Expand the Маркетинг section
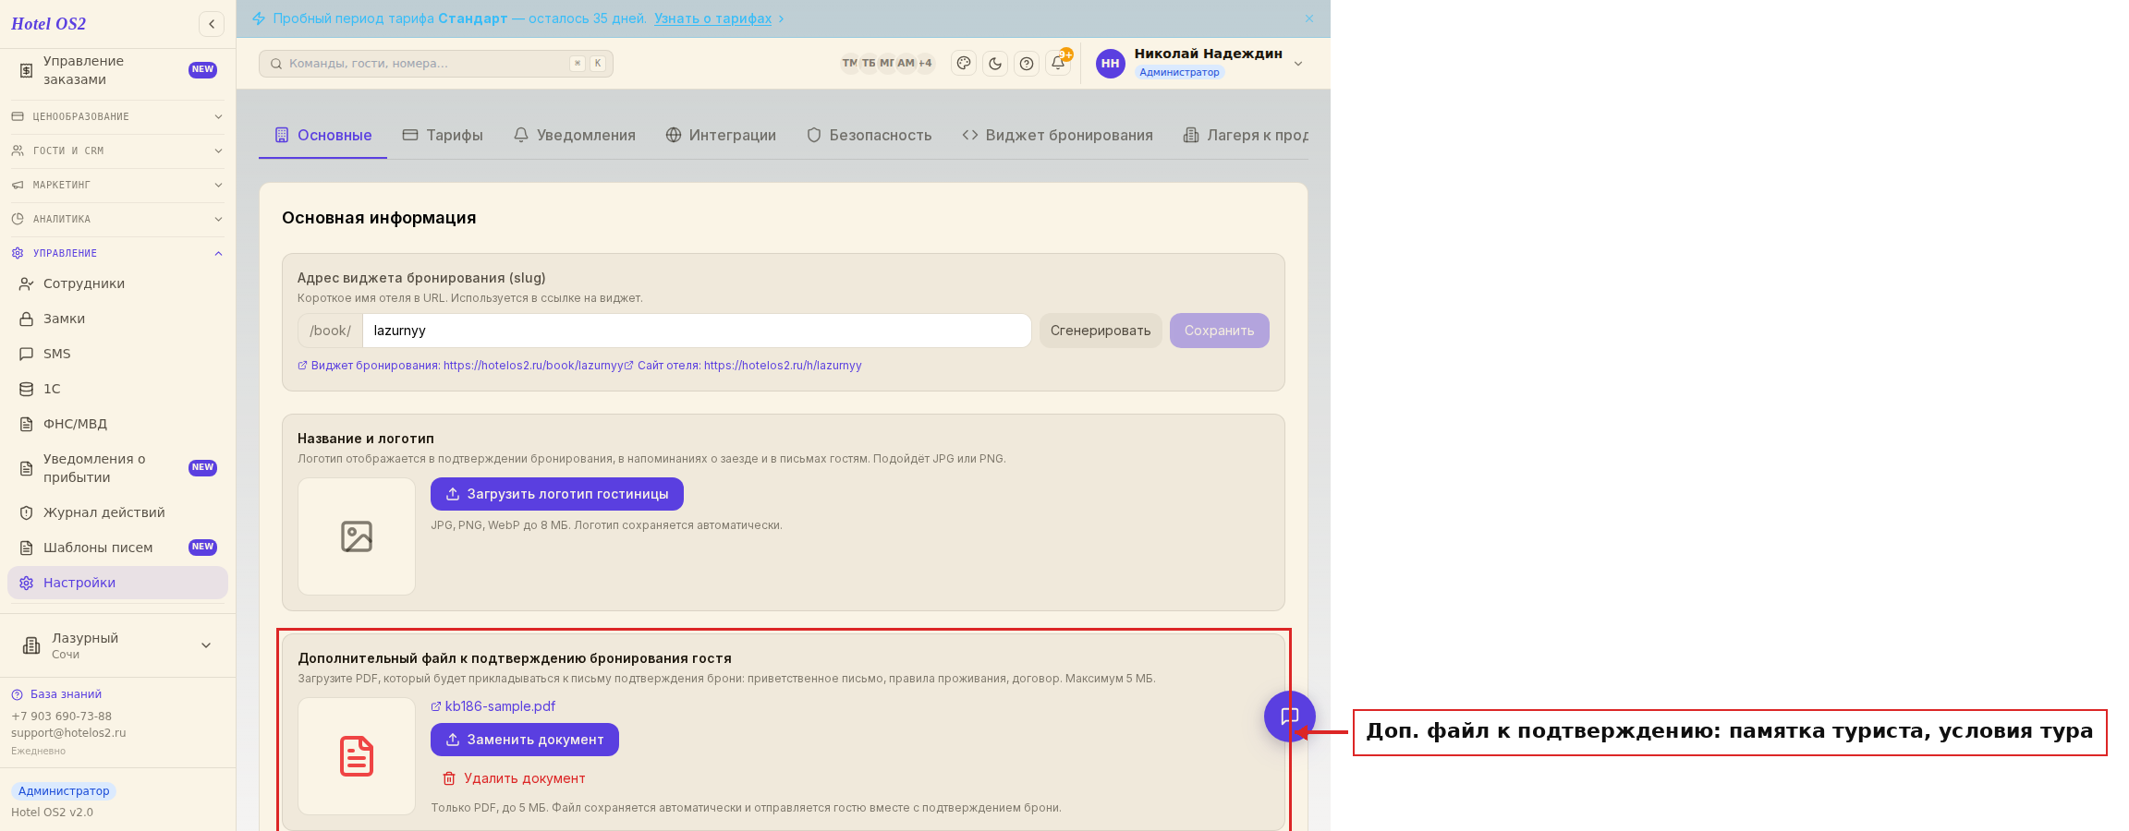This screenshot has width=2129, height=831. (x=117, y=185)
